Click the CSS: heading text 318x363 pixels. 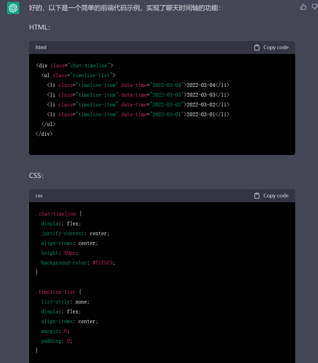[x=36, y=175]
